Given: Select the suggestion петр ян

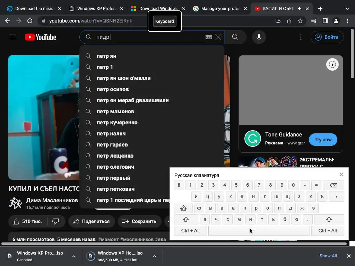Looking at the screenshot, I should click(x=152, y=56).
